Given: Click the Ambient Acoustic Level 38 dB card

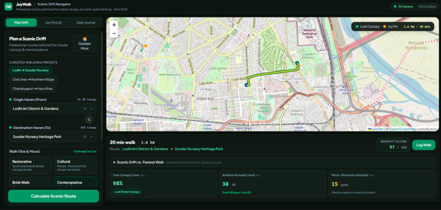Looking at the screenshot, I should click(x=272, y=184).
